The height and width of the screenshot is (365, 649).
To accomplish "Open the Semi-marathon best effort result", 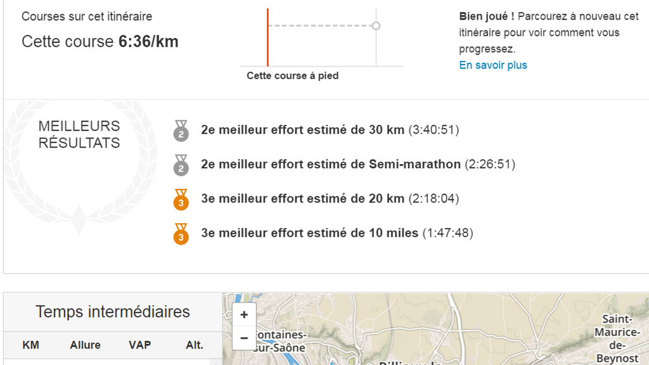I will click(x=330, y=164).
